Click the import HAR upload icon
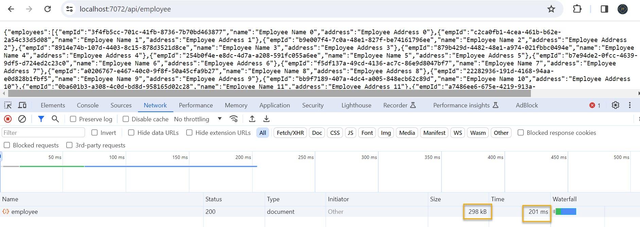640x227 pixels. click(x=252, y=119)
